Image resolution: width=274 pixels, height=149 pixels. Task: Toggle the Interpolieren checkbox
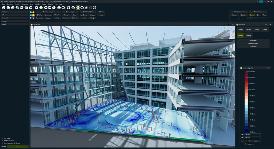click(245, 144)
